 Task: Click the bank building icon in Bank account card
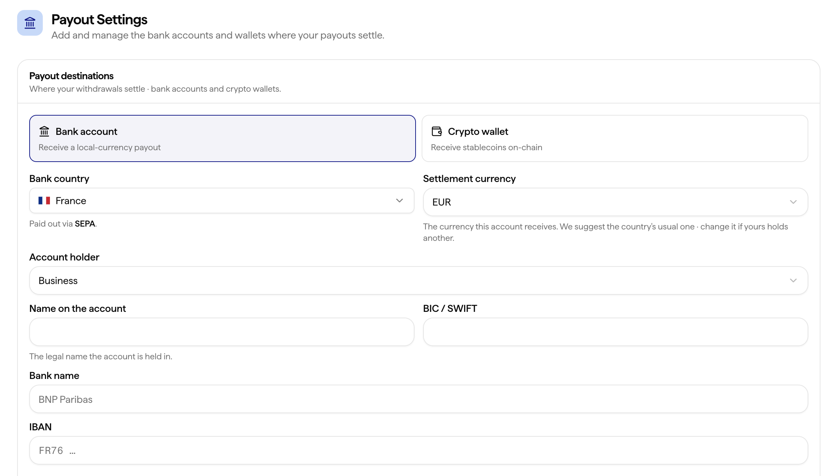point(44,131)
